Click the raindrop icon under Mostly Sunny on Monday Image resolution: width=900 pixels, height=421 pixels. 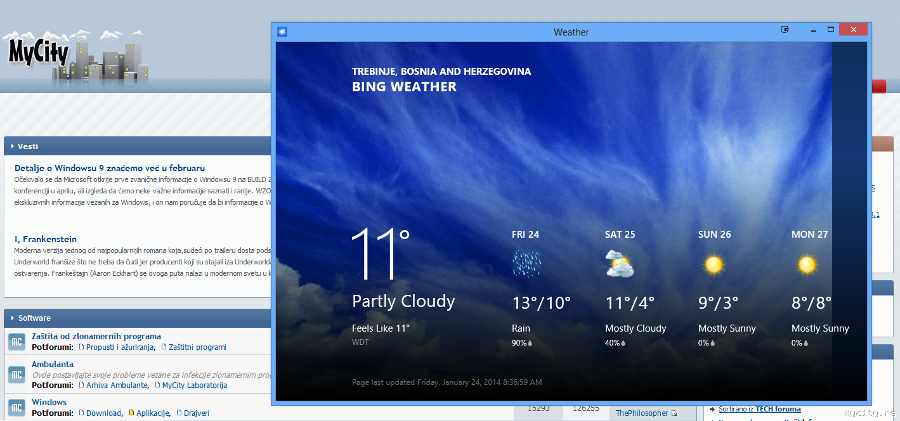click(x=805, y=343)
